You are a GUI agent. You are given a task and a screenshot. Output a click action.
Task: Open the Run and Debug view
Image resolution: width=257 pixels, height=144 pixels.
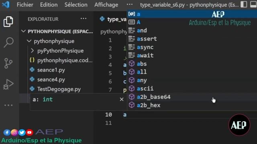tap(8, 84)
